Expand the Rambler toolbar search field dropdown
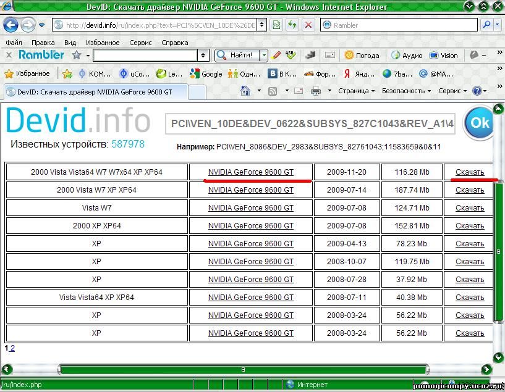 tap(203, 56)
